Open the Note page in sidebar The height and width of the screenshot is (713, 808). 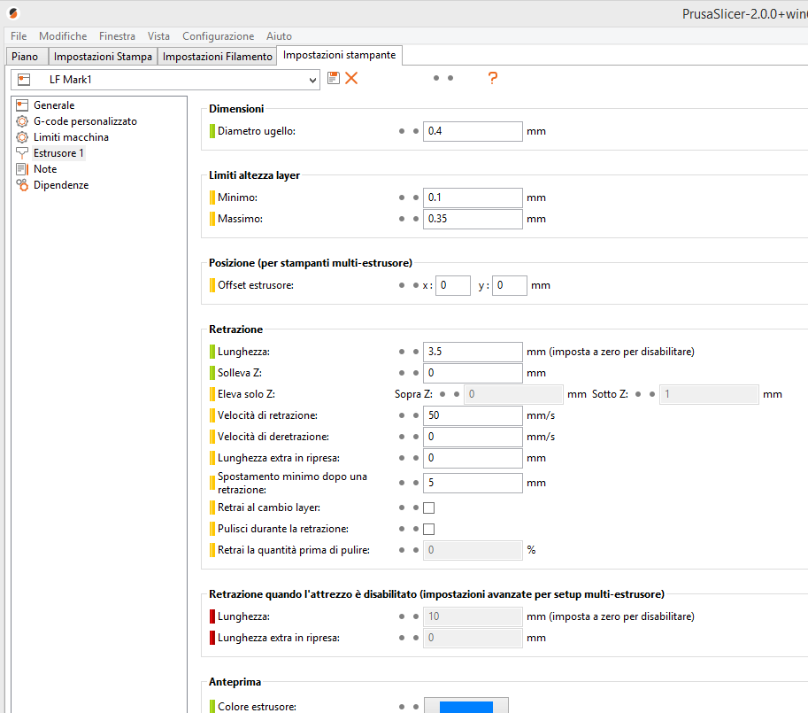tap(45, 169)
